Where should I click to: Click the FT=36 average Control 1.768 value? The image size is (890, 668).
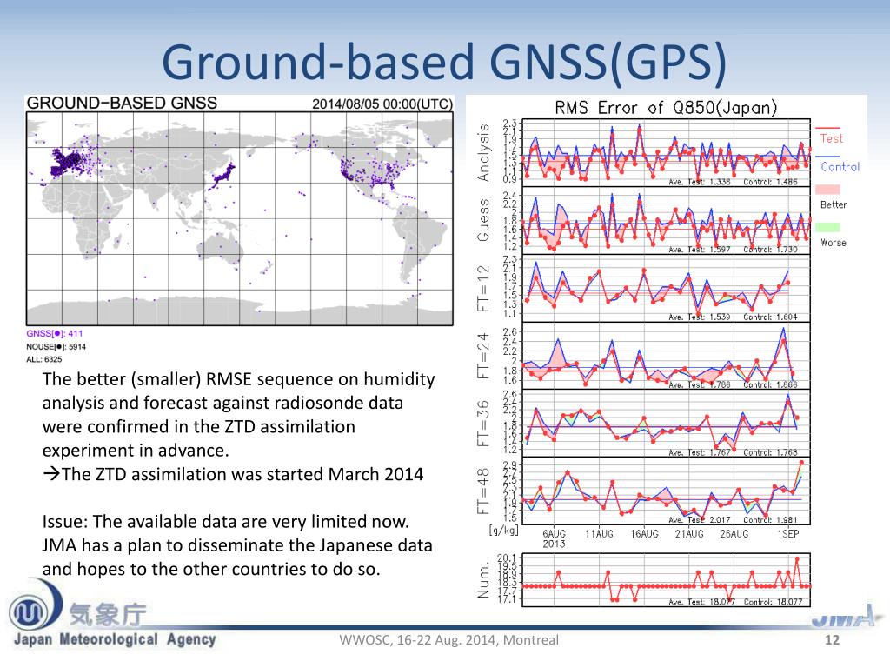[x=770, y=452]
